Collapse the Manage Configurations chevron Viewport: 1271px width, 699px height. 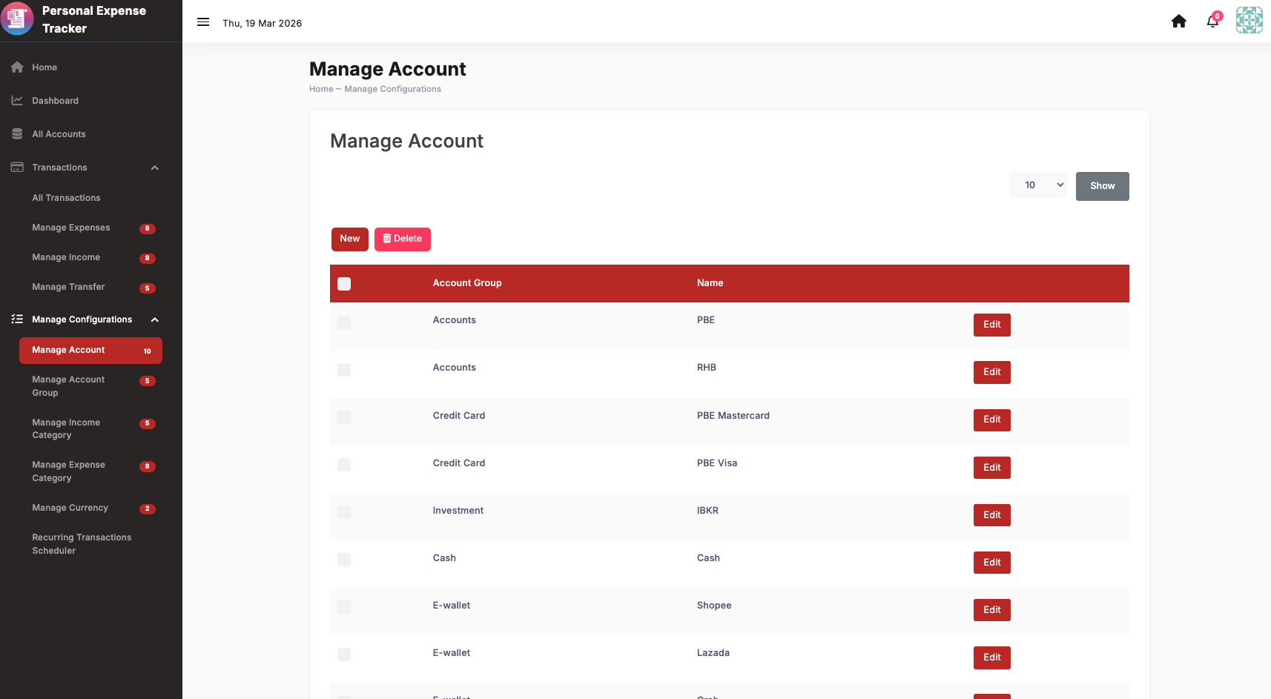(x=155, y=320)
